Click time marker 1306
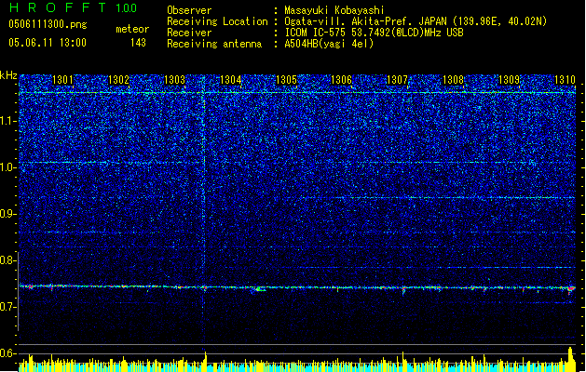 pos(342,80)
